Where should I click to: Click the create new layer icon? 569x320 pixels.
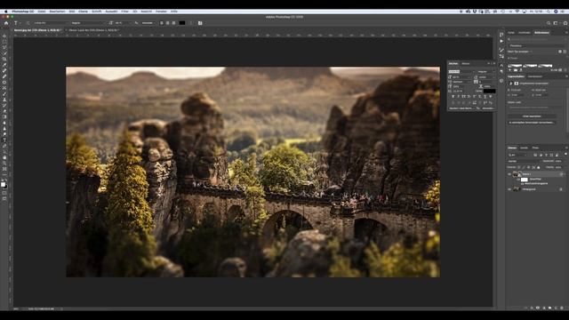click(x=556, y=308)
